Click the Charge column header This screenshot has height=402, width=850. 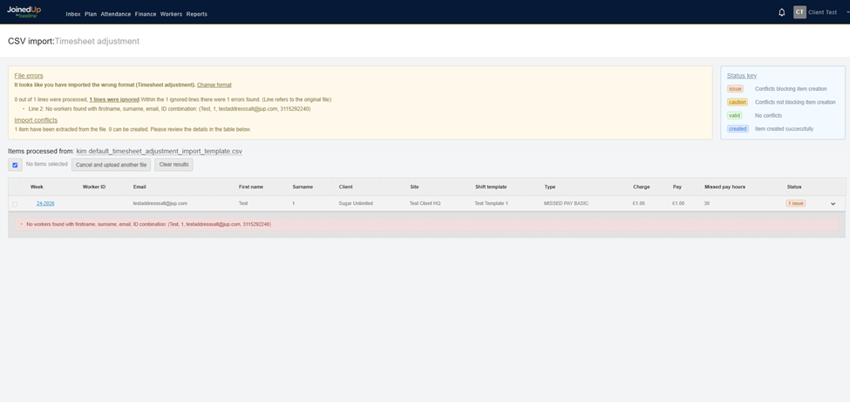coord(642,187)
